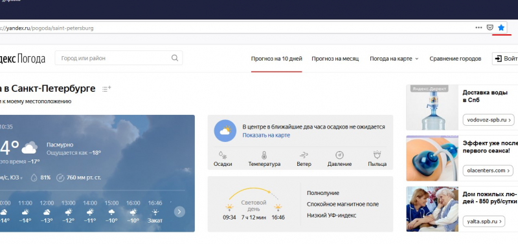This screenshot has width=518, height=244.
Task: Open Прогноз на месяц tab
Action: 335,59
